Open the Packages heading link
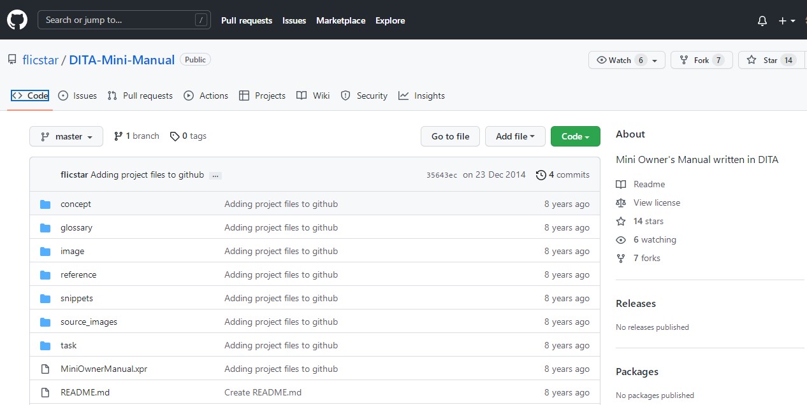The width and height of the screenshot is (807, 405). click(x=637, y=372)
